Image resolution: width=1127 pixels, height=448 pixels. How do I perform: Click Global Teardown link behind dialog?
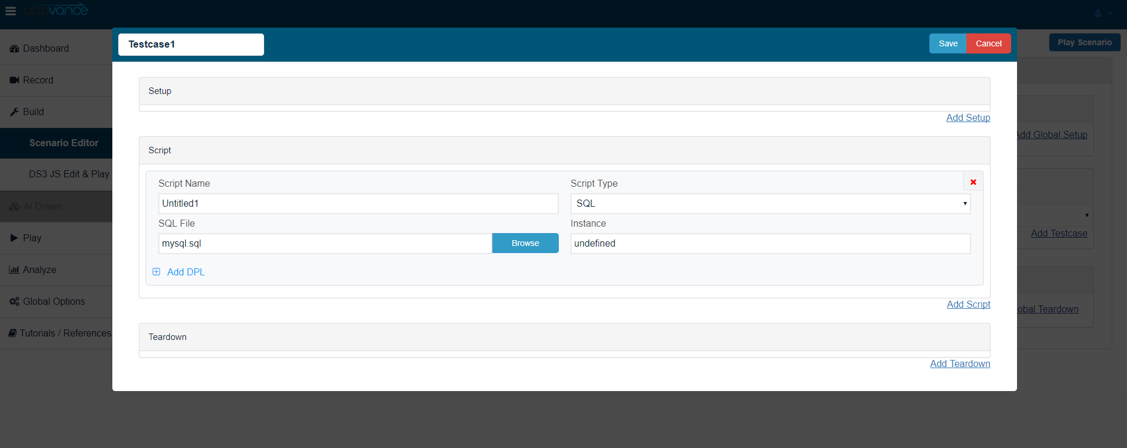1048,309
